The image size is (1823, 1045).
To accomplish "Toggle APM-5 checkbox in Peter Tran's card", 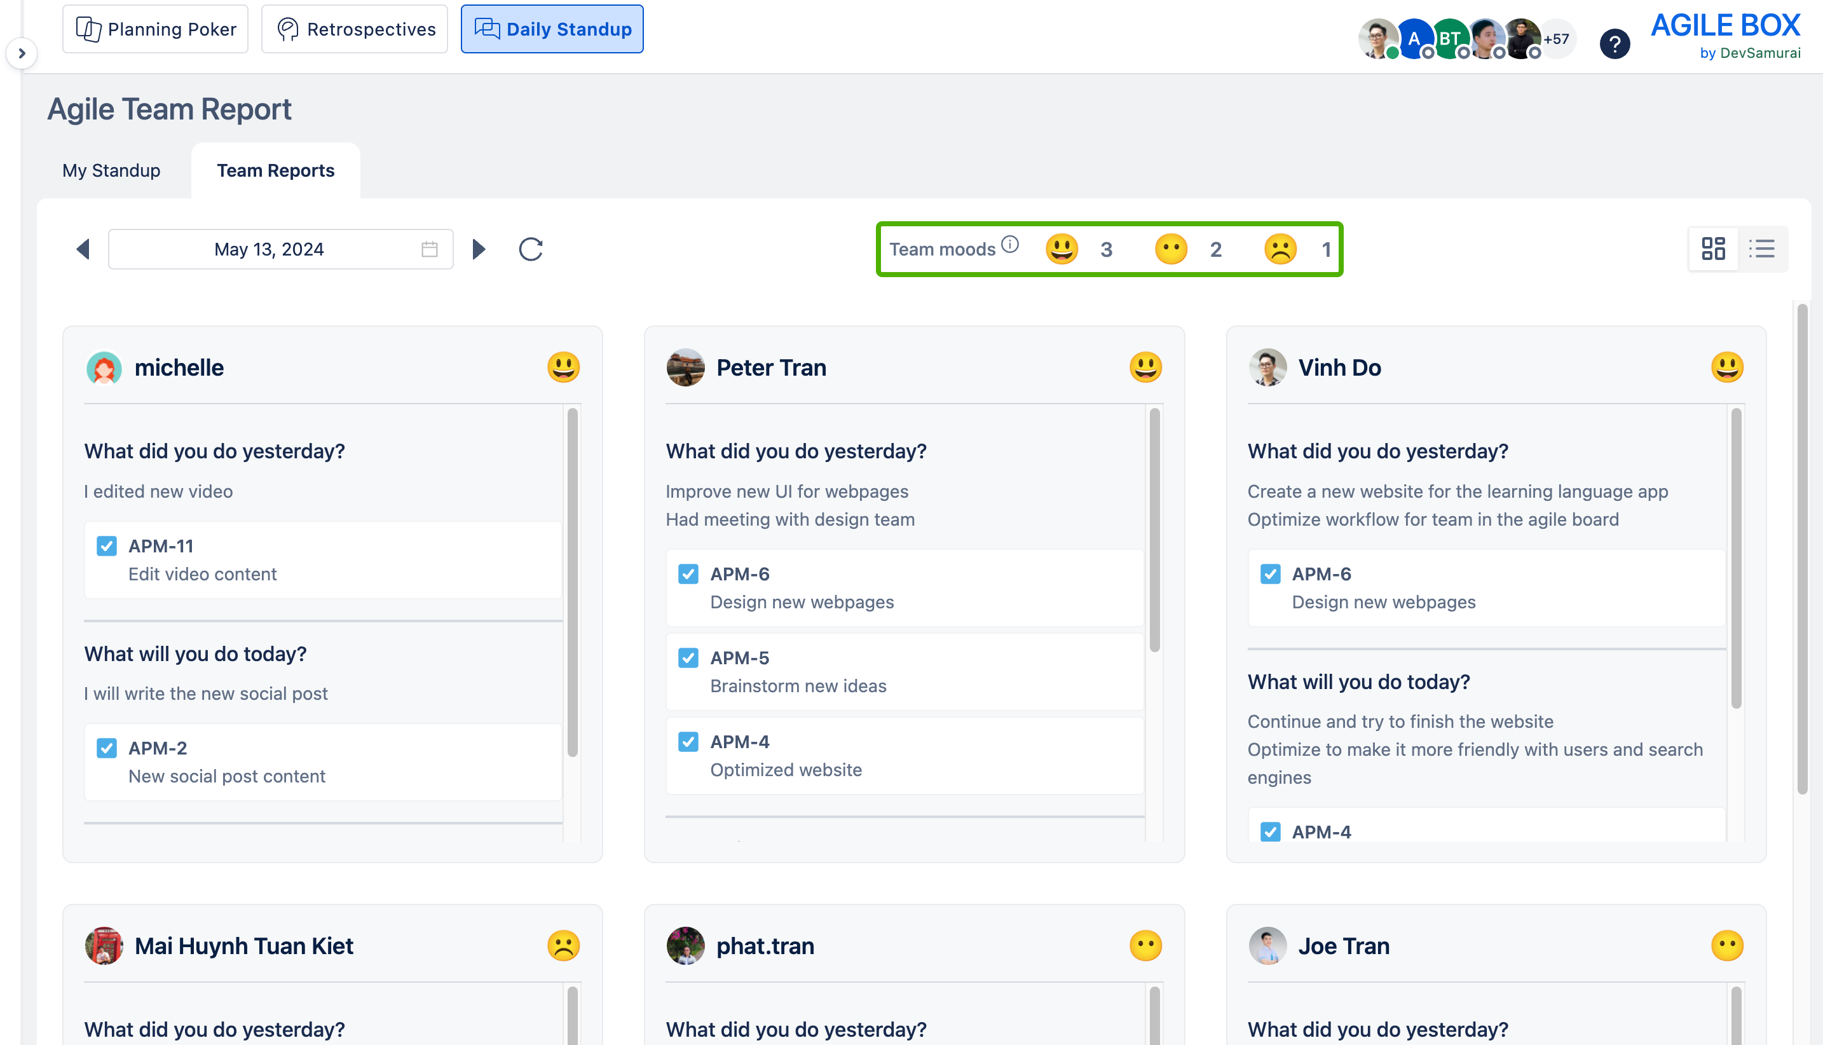I will [x=688, y=658].
